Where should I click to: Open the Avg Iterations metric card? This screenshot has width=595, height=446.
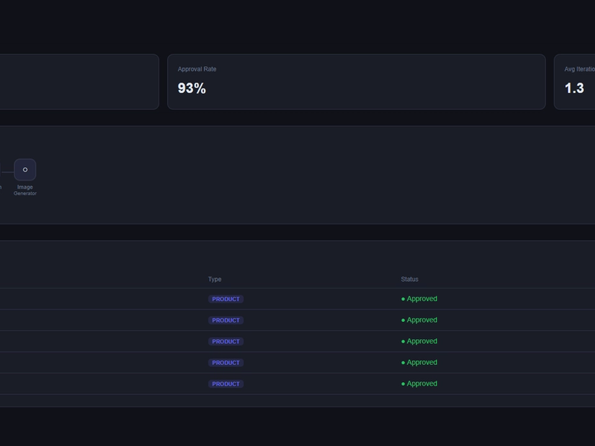coord(576,82)
